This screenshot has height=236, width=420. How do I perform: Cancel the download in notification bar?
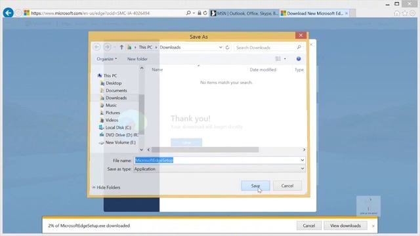point(308,226)
